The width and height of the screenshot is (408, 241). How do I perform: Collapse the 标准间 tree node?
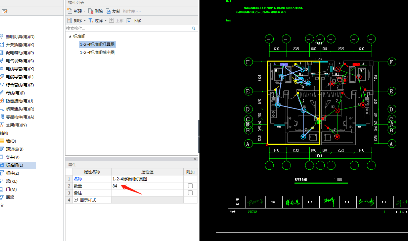click(x=70, y=36)
